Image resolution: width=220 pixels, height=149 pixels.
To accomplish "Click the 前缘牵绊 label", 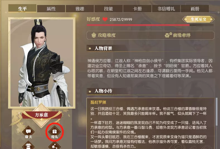I will coord(182,35).
